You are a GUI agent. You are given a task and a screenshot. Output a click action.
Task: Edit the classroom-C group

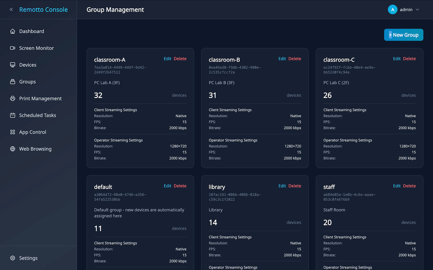point(397,59)
